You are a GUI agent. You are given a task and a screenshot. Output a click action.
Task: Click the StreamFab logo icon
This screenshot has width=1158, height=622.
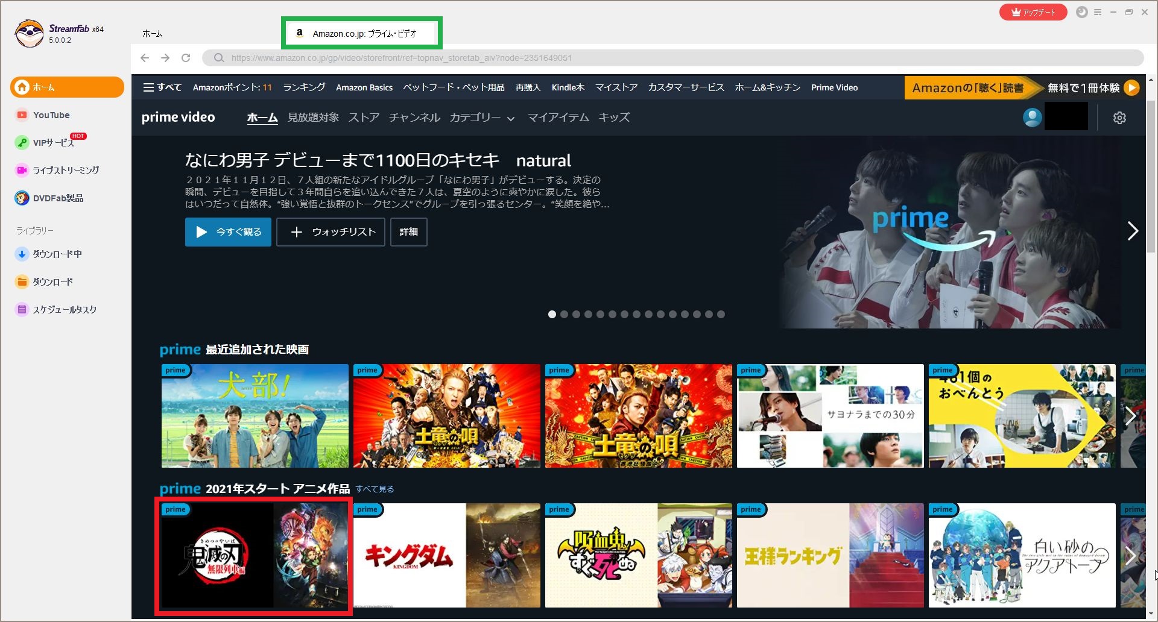(x=29, y=33)
